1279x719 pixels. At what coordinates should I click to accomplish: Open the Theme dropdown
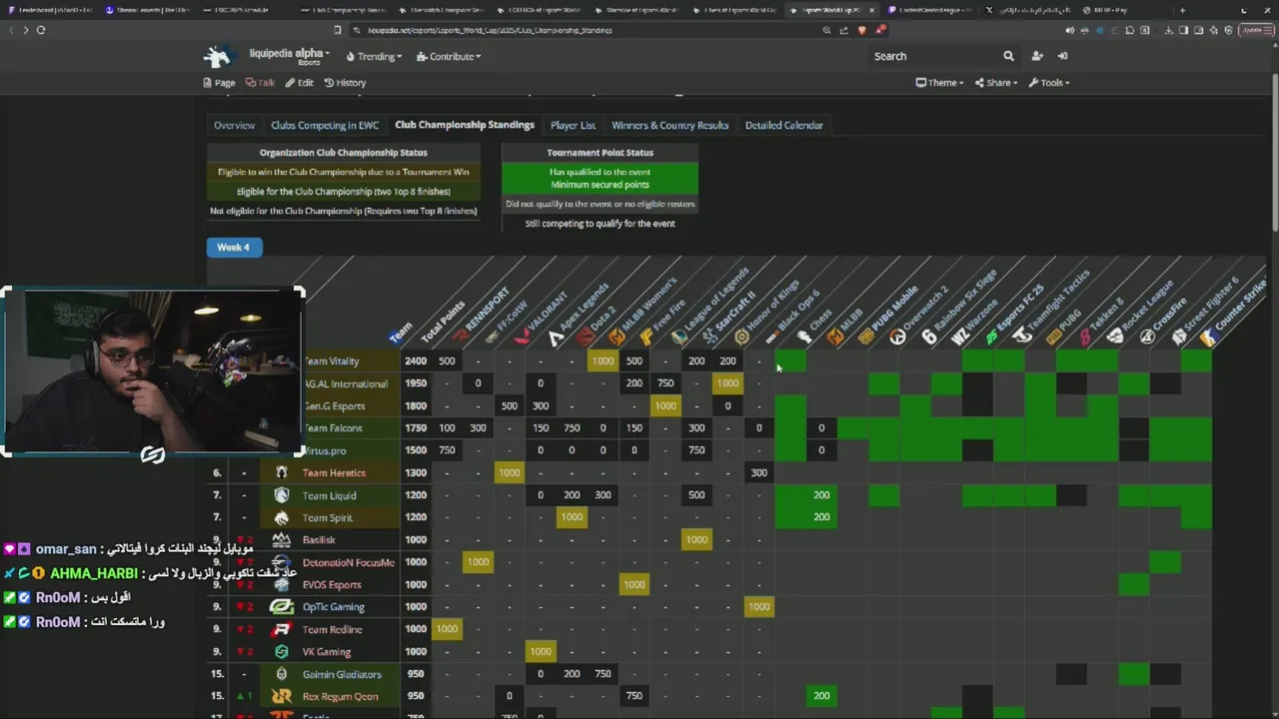(939, 83)
